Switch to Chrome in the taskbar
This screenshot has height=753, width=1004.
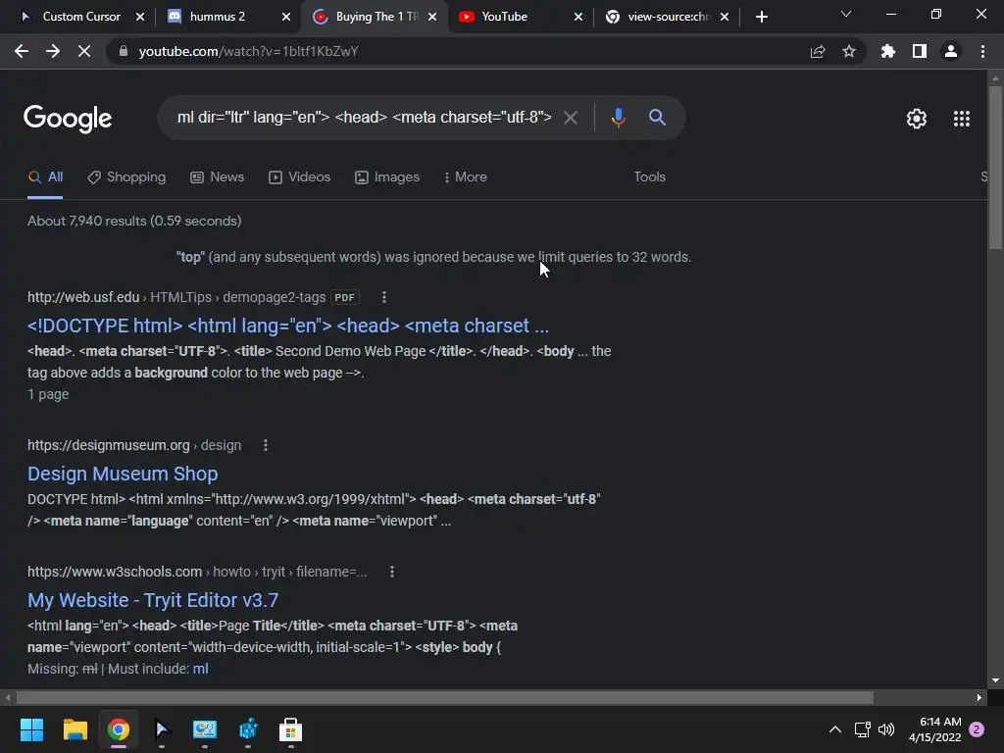pyautogui.click(x=119, y=729)
